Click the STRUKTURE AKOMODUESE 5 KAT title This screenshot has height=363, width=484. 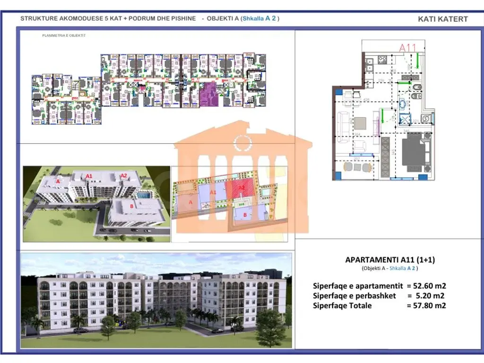pos(108,18)
